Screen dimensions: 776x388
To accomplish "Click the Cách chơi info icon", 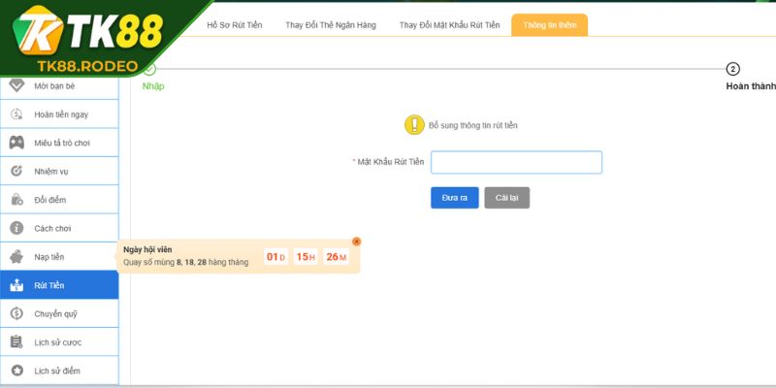I will (16, 228).
